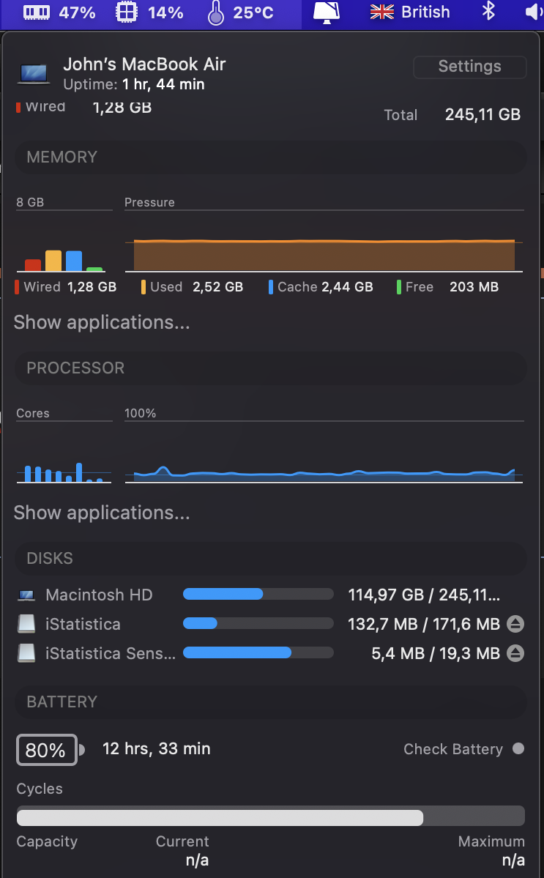Screen dimensions: 544x878
Task: Click the 80% battery level indicator
Action: [46, 750]
